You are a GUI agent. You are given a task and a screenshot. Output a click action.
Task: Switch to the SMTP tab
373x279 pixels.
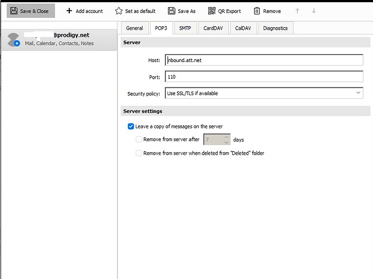click(x=184, y=28)
